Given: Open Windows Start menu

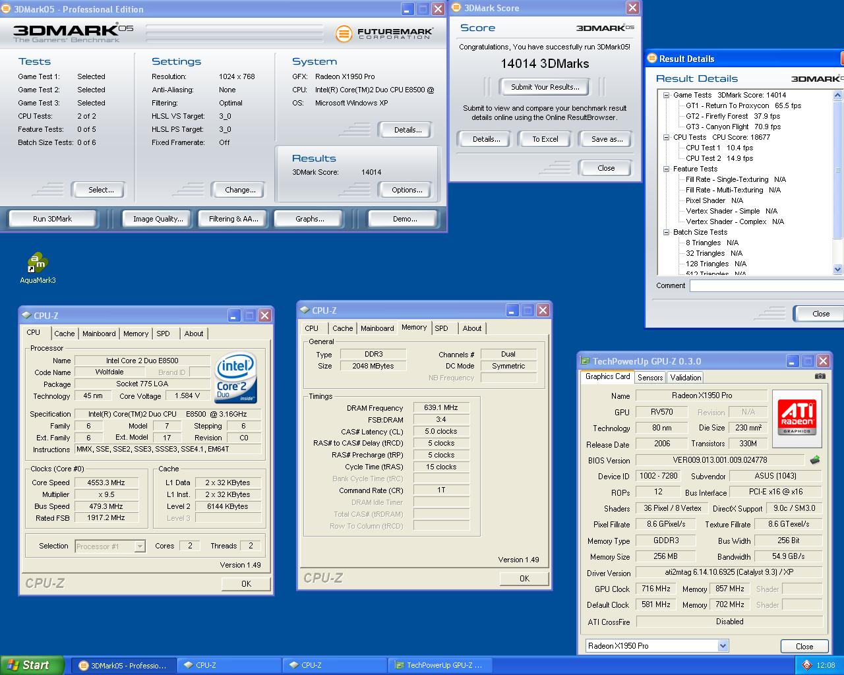Looking at the screenshot, I should 32,665.
